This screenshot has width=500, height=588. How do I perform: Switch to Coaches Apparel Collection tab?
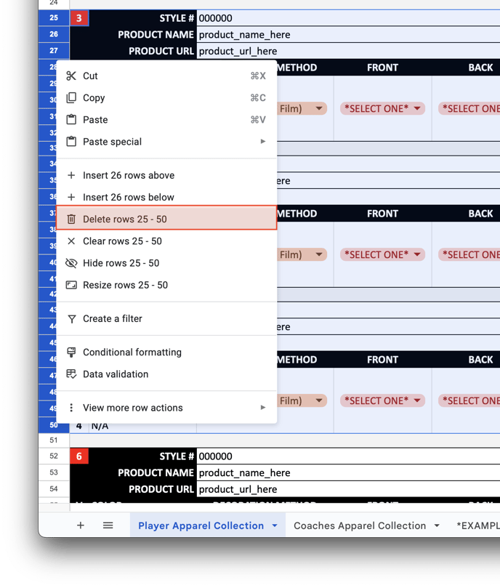click(x=360, y=525)
